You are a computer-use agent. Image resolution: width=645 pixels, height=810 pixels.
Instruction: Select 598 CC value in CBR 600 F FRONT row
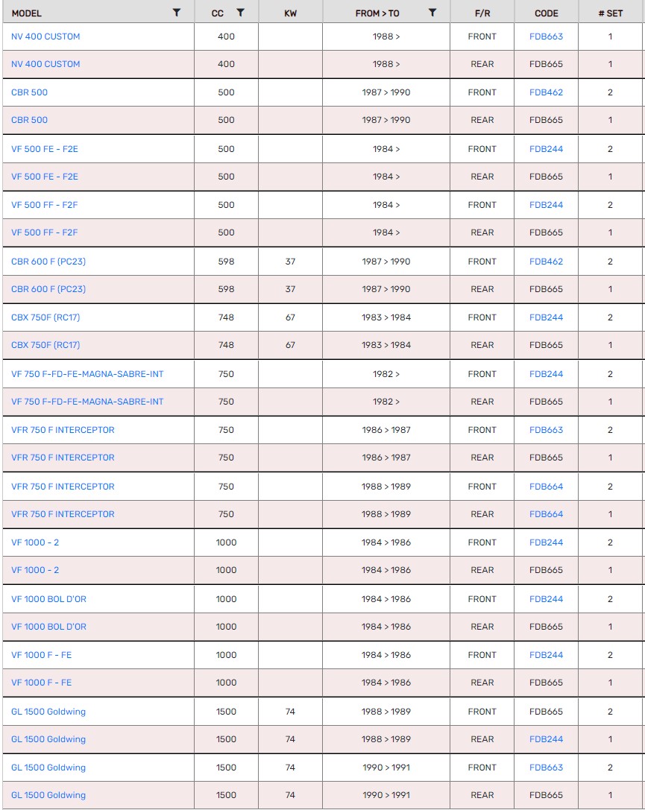click(227, 262)
